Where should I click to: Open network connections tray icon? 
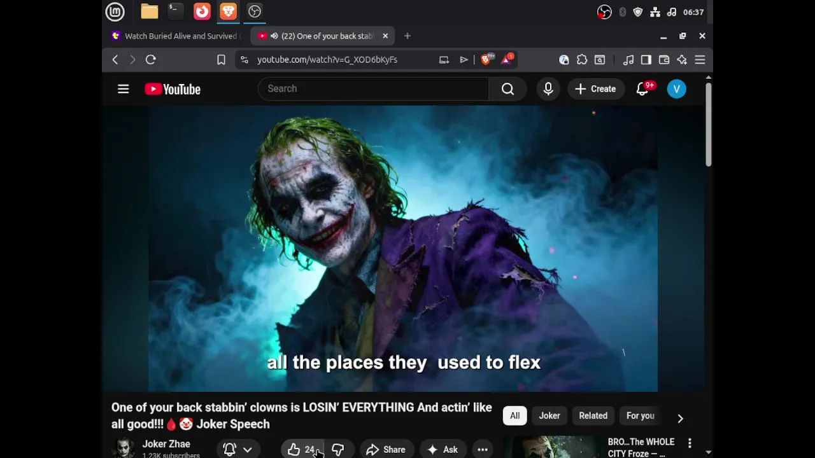click(655, 12)
